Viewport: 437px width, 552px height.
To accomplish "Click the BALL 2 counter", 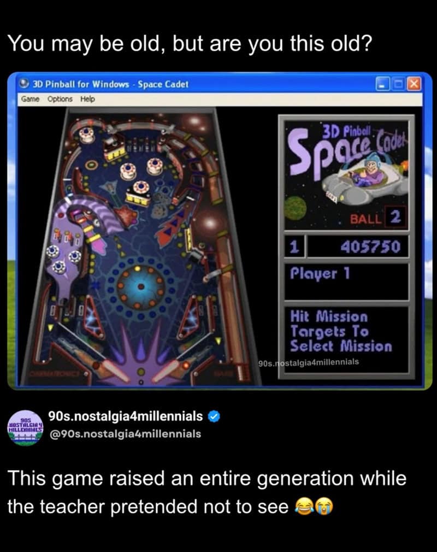I will tap(377, 218).
